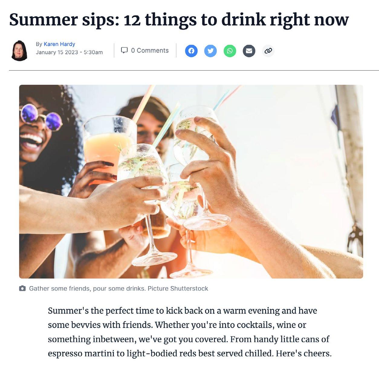Viewport: 379px width, 373px height.
Task: Click 12 things to drink in headline
Action: click(x=195, y=19)
